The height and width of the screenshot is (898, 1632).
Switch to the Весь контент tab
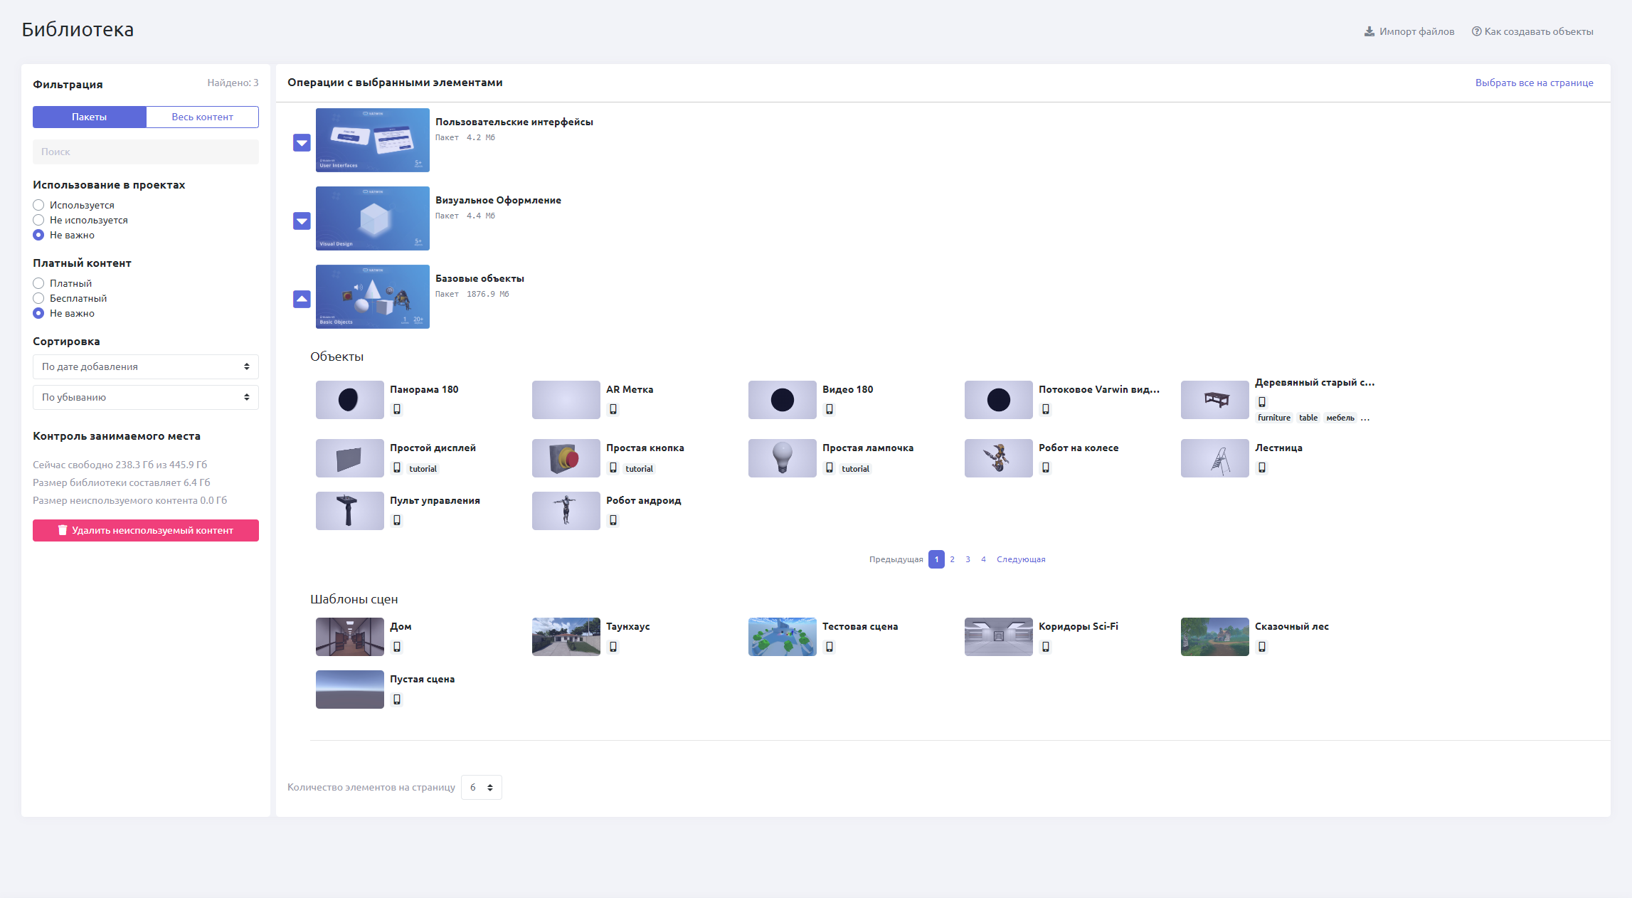click(x=202, y=117)
